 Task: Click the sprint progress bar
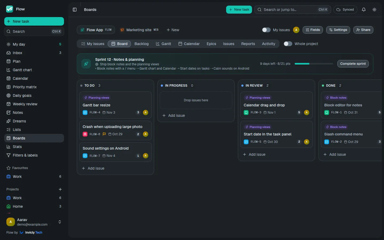(314, 64)
